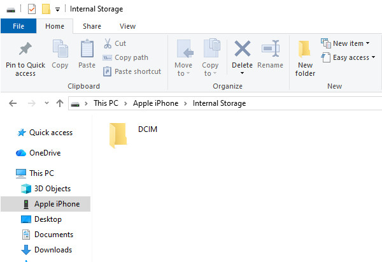Image resolution: width=382 pixels, height=262 pixels.
Task: Select OneDrive in the navigation pane
Action: (x=38, y=153)
